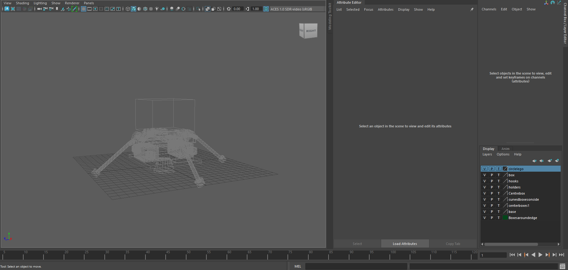
Task: Toggle the viewport grid display icon
Action: click(83, 9)
